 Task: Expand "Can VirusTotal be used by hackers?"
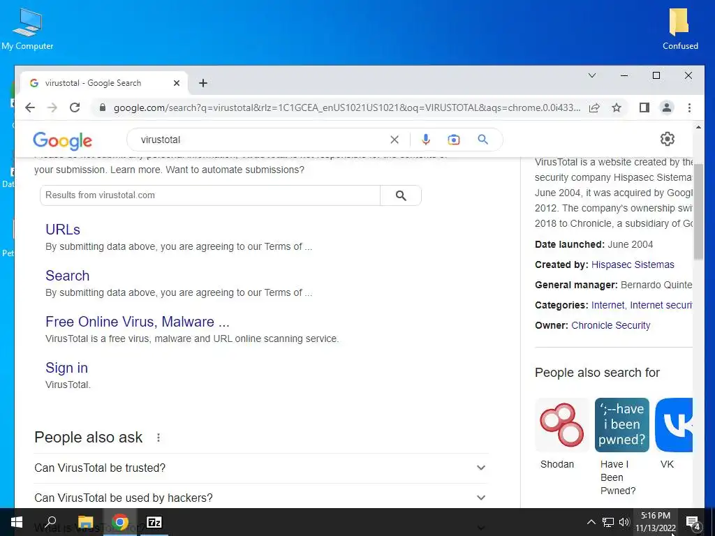(x=261, y=498)
